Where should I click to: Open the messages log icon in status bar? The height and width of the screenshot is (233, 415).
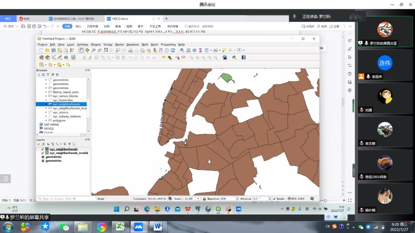312,199
